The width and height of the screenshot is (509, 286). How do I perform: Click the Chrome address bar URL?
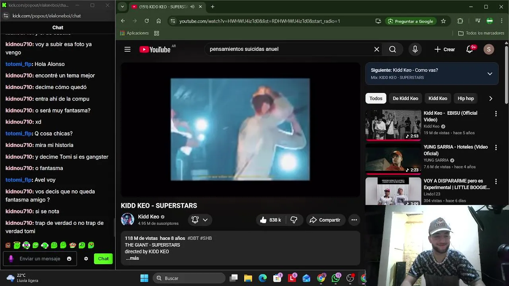pyautogui.click(x=259, y=21)
